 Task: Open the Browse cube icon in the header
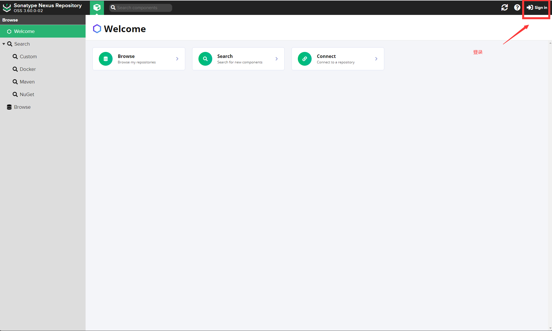97,8
